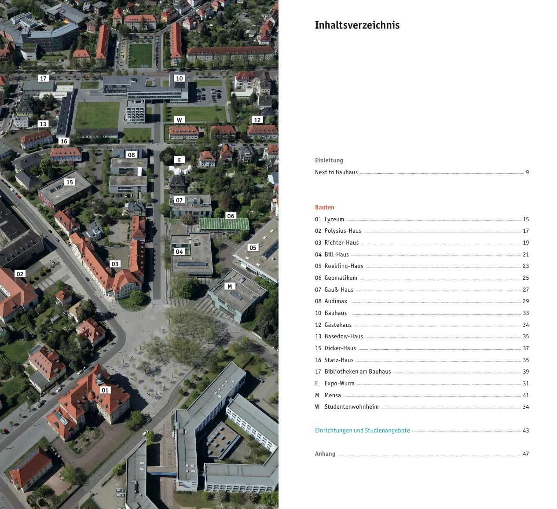Open the Bibliotheken am Bauhaus entry

[358, 371]
